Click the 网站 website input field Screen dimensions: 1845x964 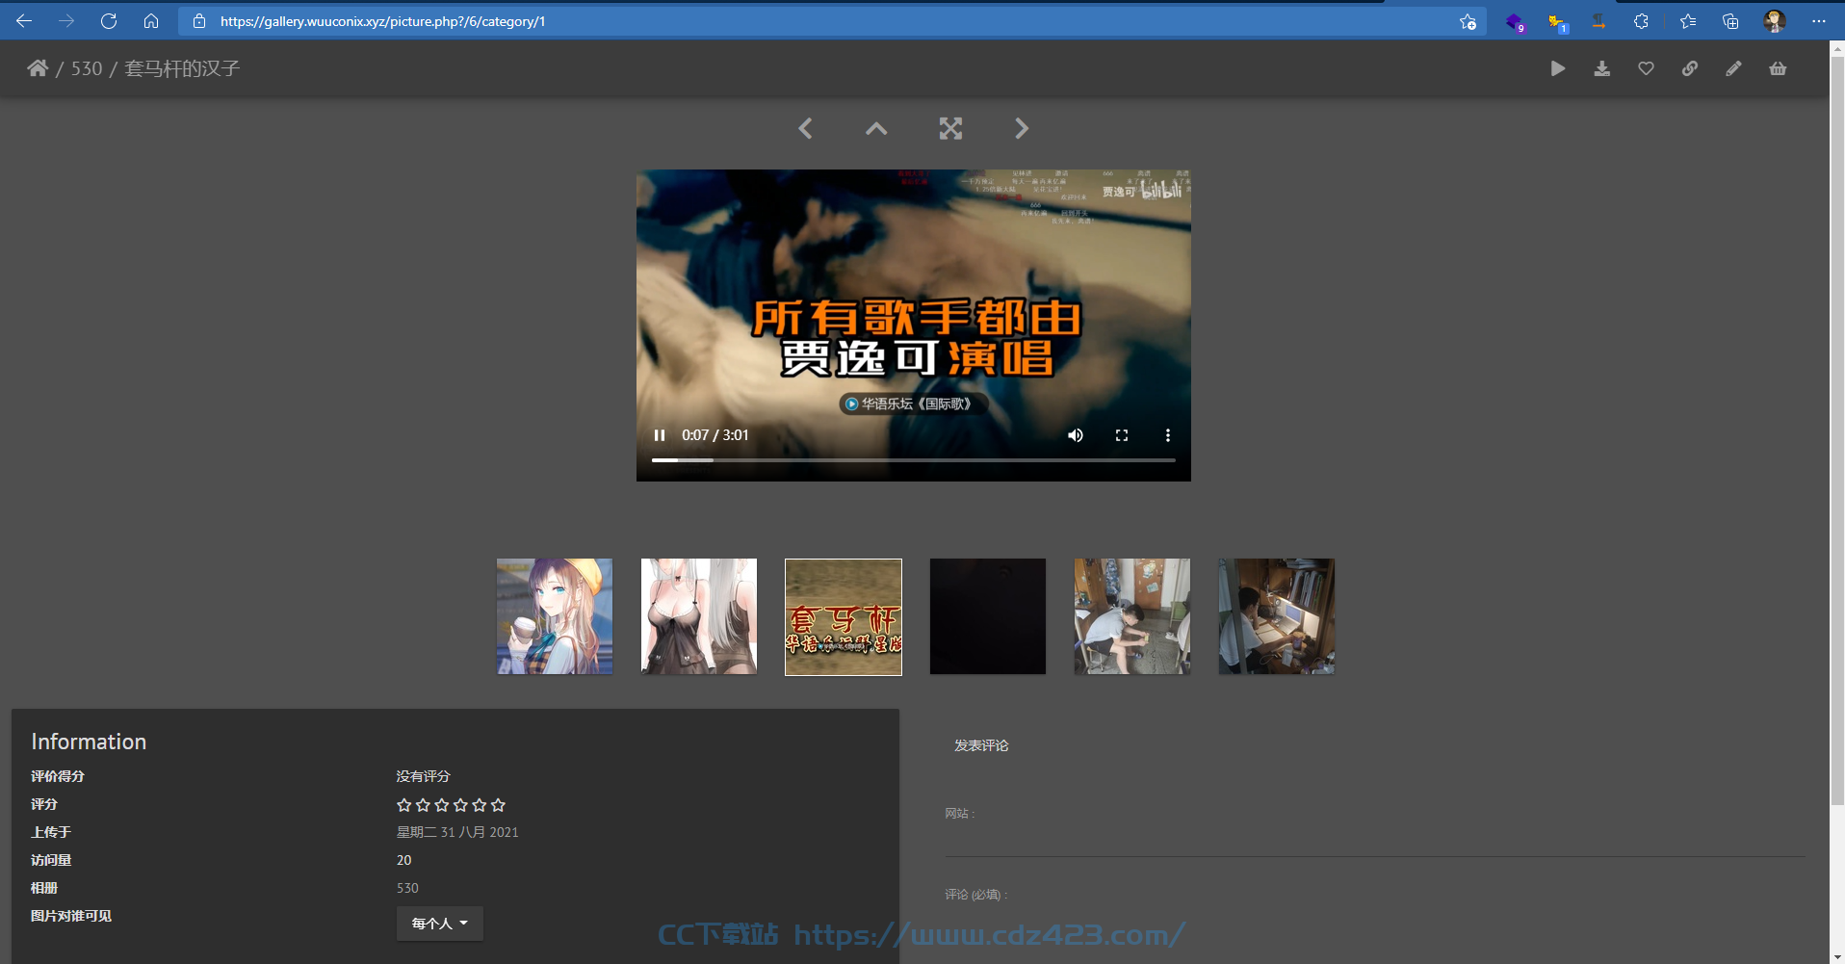[1375, 841]
